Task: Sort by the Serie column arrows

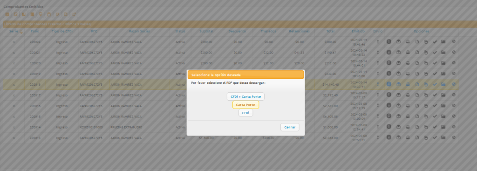Action: pos(21,32)
